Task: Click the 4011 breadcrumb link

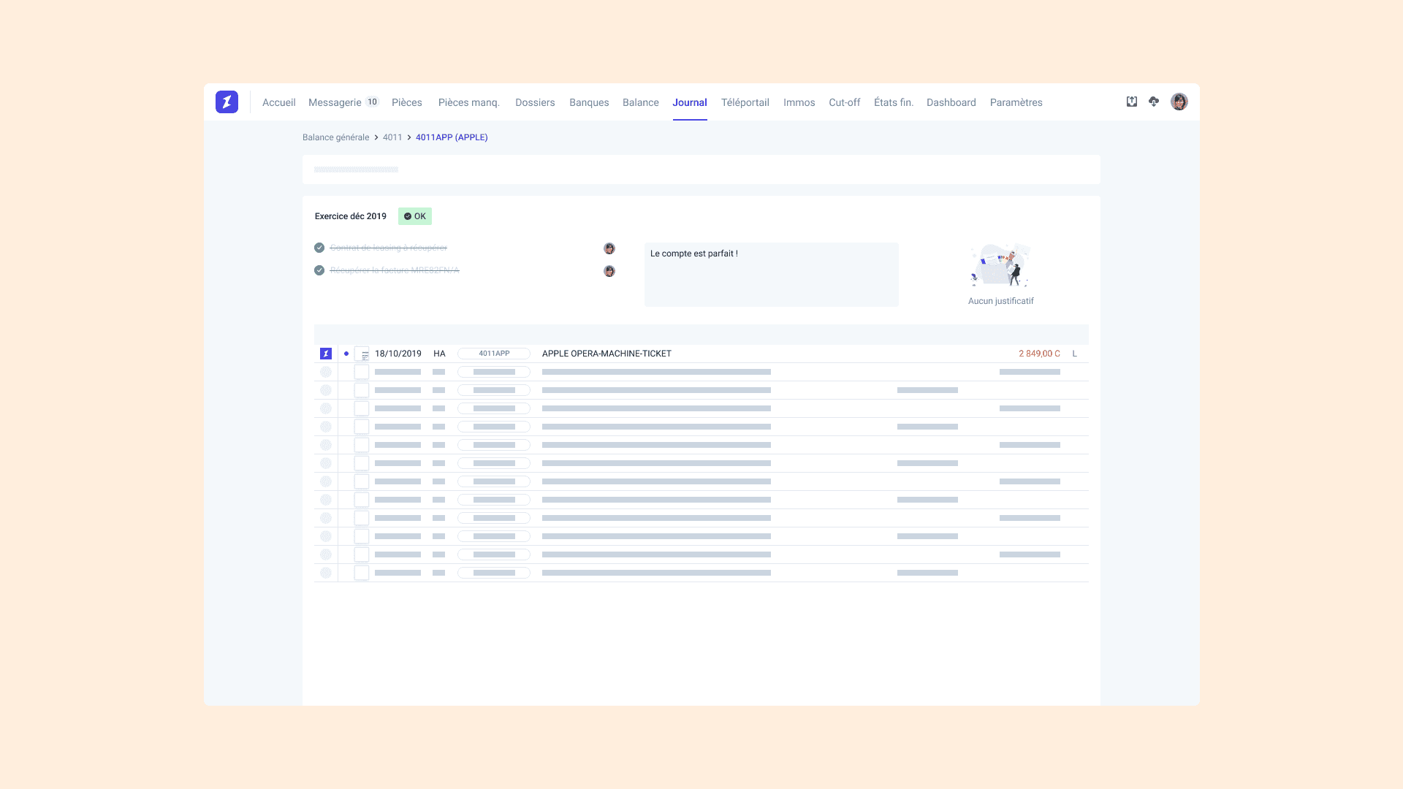Action: pyautogui.click(x=392, y=137)
